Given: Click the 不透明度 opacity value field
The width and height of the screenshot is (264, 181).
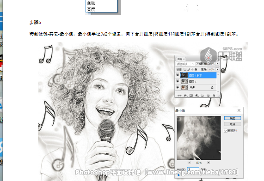Looking at the screenshot, I should (211, 64).
